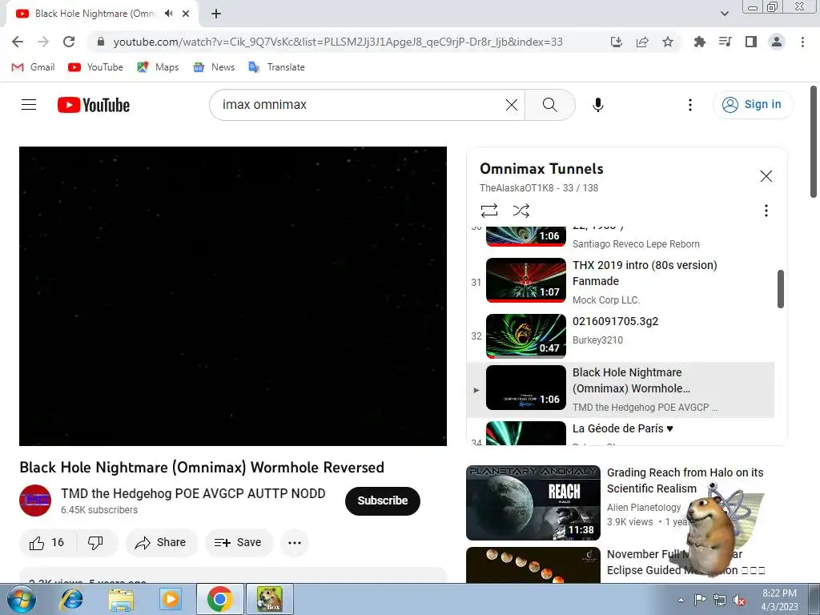Click the install/download icon in address bar
Screen dimensions: 820x615
617,42
